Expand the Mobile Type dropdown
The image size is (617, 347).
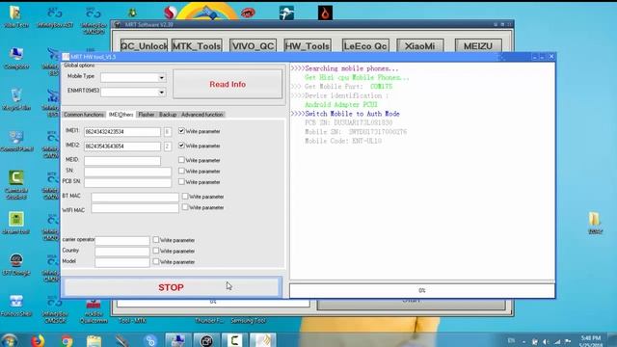tap(161, 78)
